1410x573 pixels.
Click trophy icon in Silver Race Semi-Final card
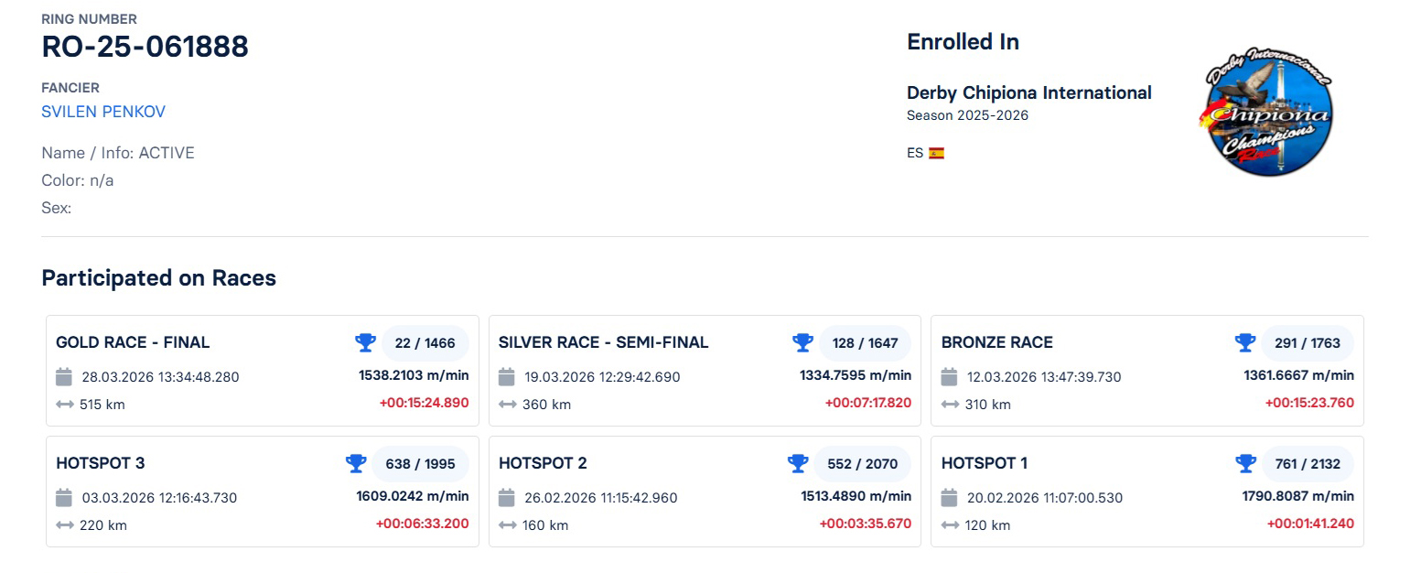pos(802,342)
